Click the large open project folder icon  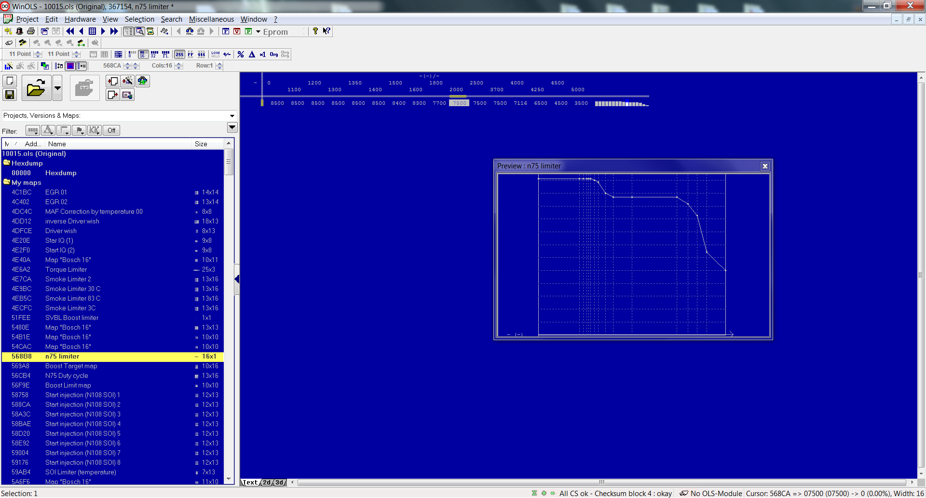pos(36,88)
